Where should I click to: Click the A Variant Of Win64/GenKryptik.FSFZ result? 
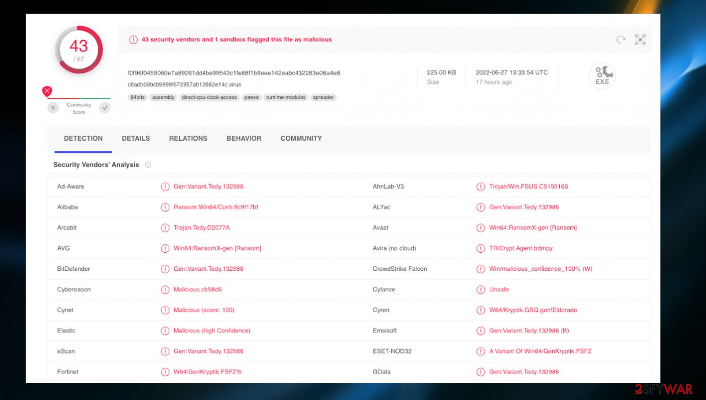[x=541, y=351]
